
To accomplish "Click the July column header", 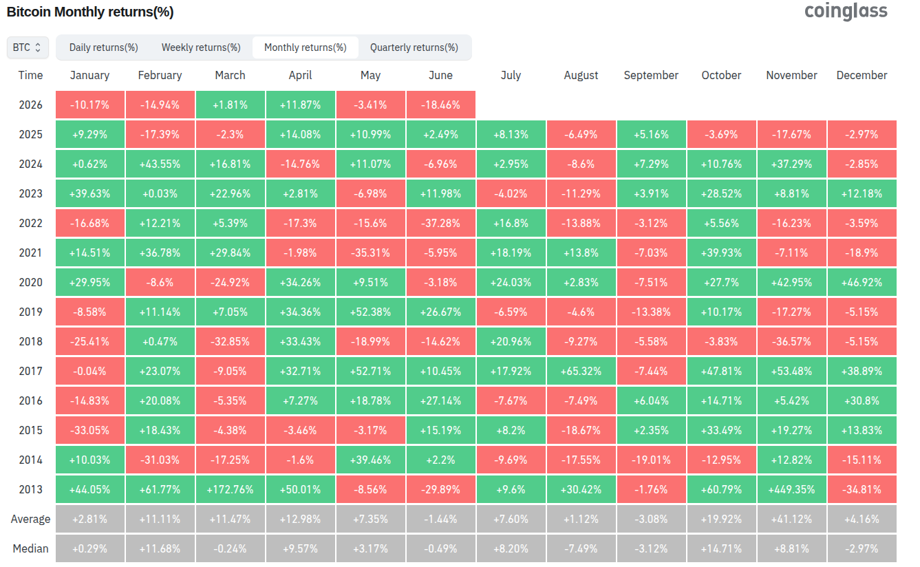I will coord(511,75).
